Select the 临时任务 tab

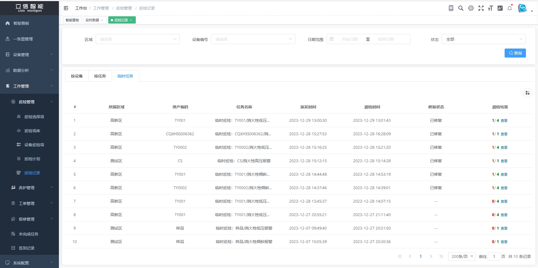click(x=125, y=76)
